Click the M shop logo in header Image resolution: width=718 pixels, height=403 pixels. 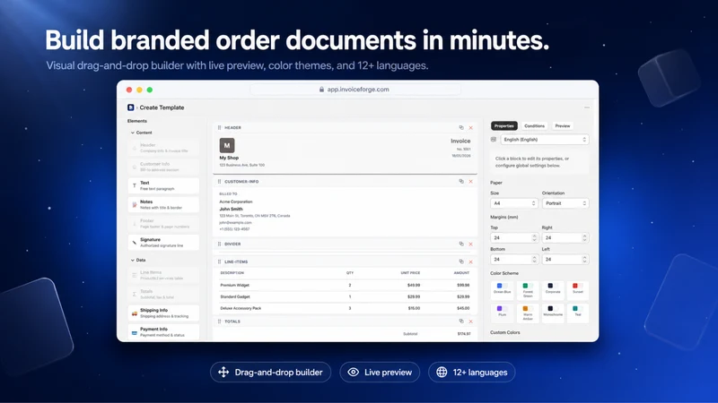(x=227, y=145)
